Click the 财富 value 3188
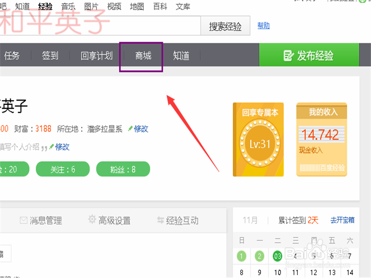 click(43, 129)
